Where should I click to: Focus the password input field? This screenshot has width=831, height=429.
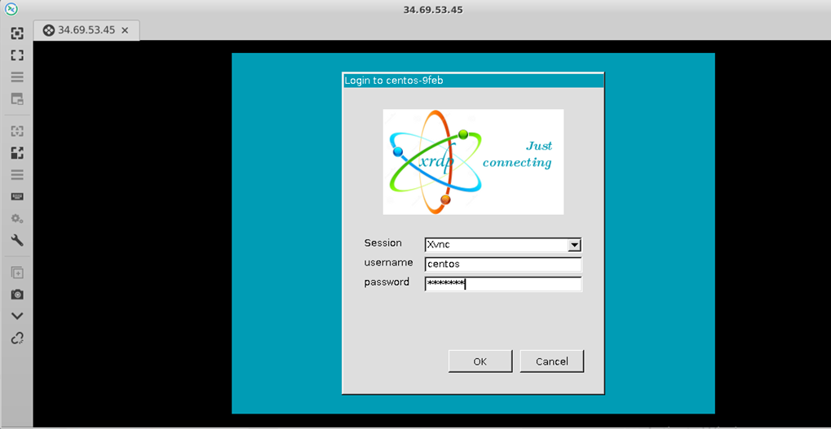coord(503,284)
